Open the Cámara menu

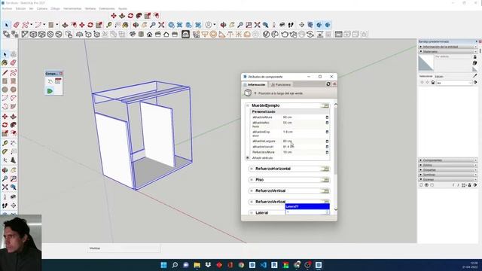pos(42,8)
